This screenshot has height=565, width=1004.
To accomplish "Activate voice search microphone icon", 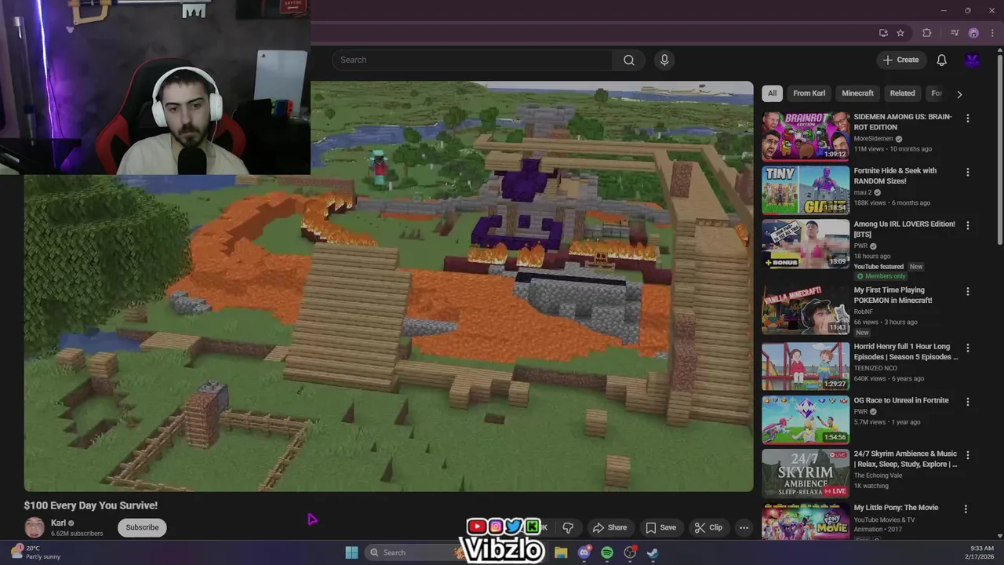I will [x=664, y=60].
